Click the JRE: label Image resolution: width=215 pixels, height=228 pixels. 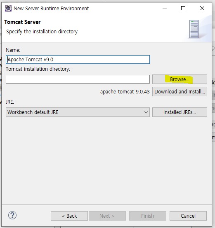pos(10,102)
